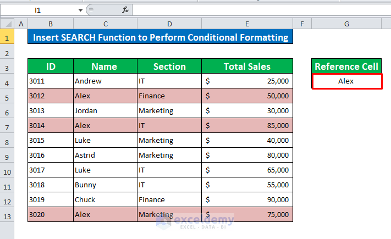Viewport: 391px width, 239px height.
Task: Select the 85,000 total sales cell
Action: [x=247, y=126]
